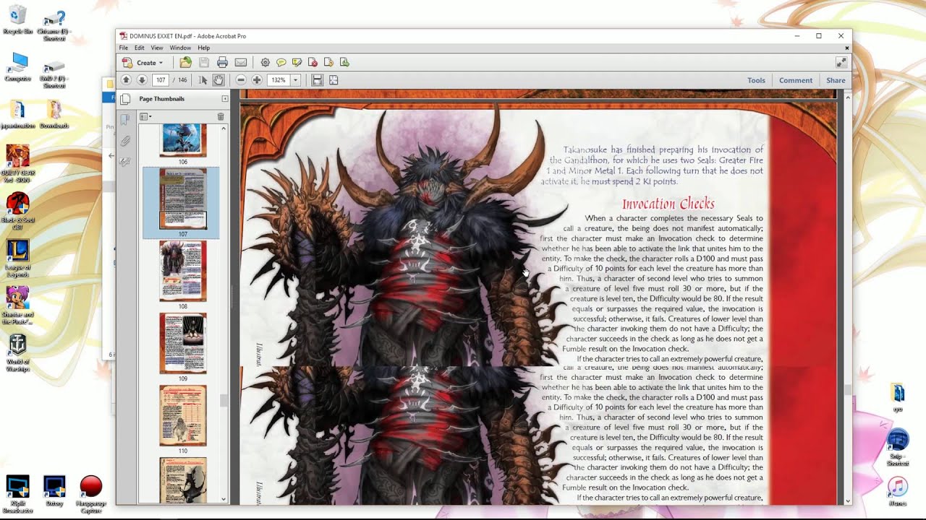Click the Invocation Checks heading
Viewport: 926px width, 520px height.
(668, 204)
